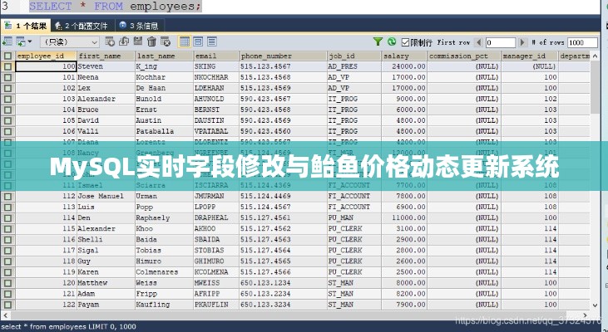Click the filter funnel icon
Image resolution: width=608 pixels, height=332 pixels.
[x=378, y=41]
